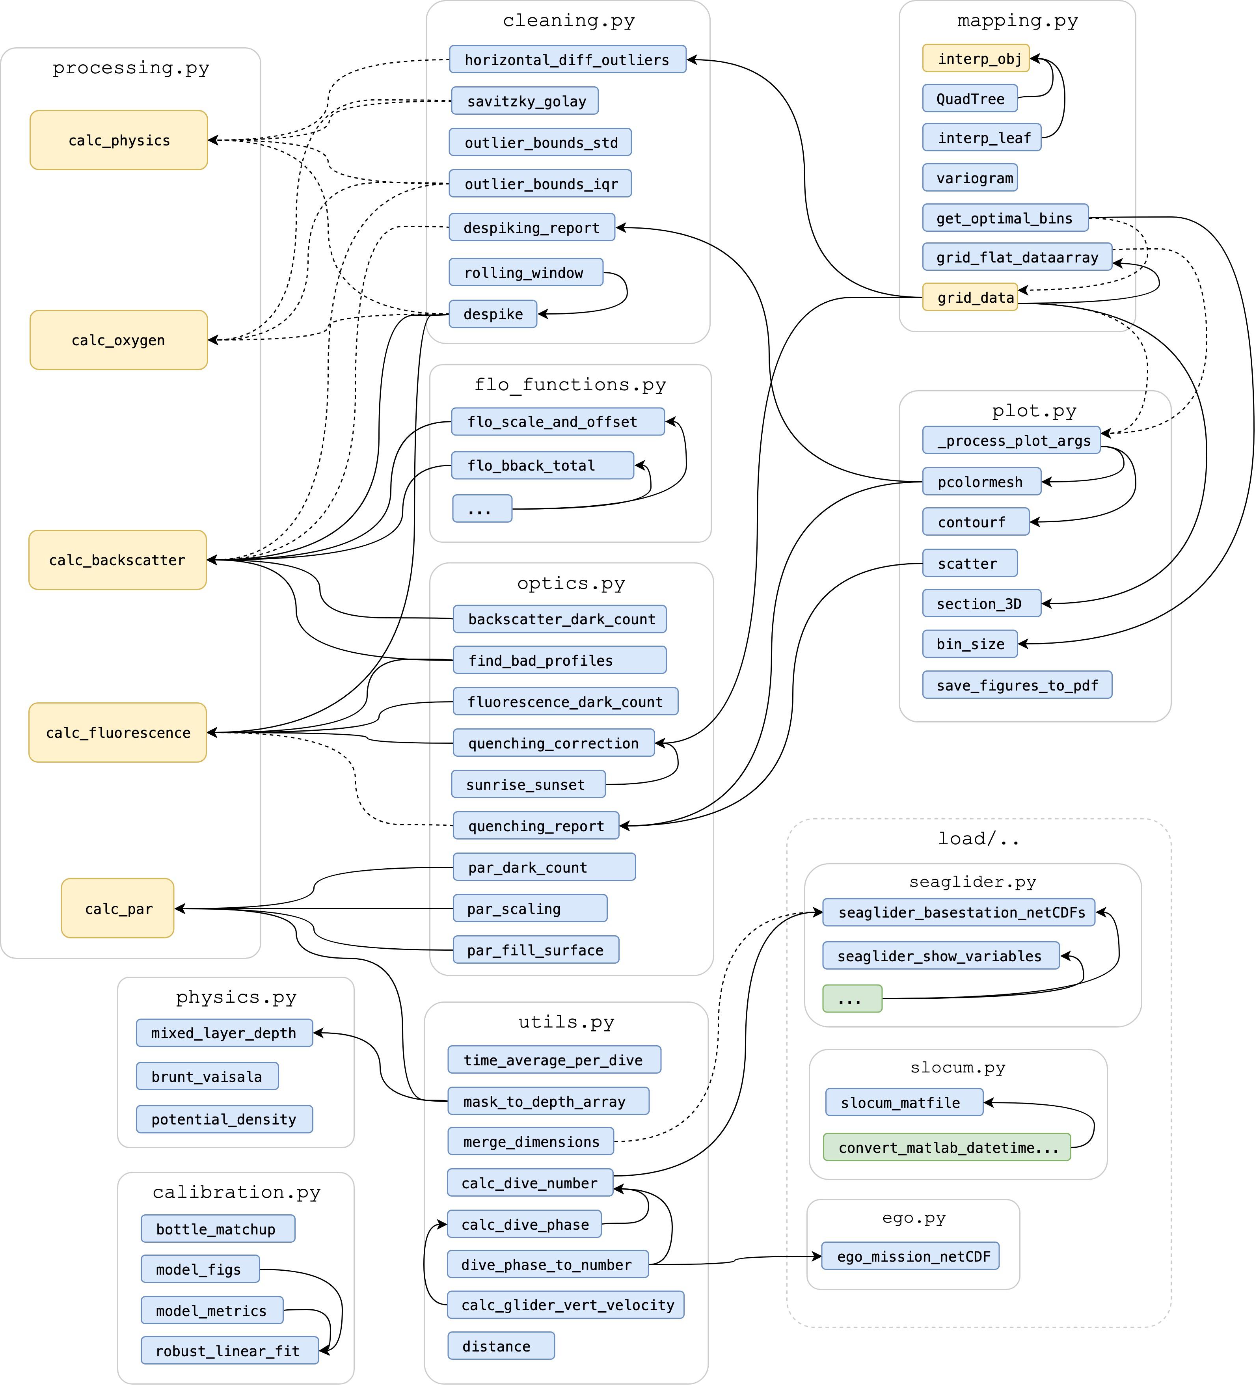The image size is (1255, 1385).
Task: Select the slocum_matfile node
Action: pyautogui.click(x=905, y=1102)
